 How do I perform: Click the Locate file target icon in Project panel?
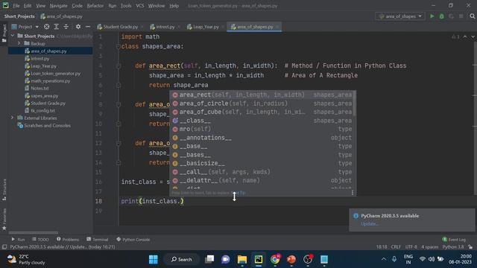point(46,27)
